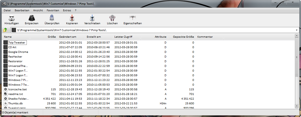
Task: Click the folder icon of Google Chrome
Action: point(5,52)
